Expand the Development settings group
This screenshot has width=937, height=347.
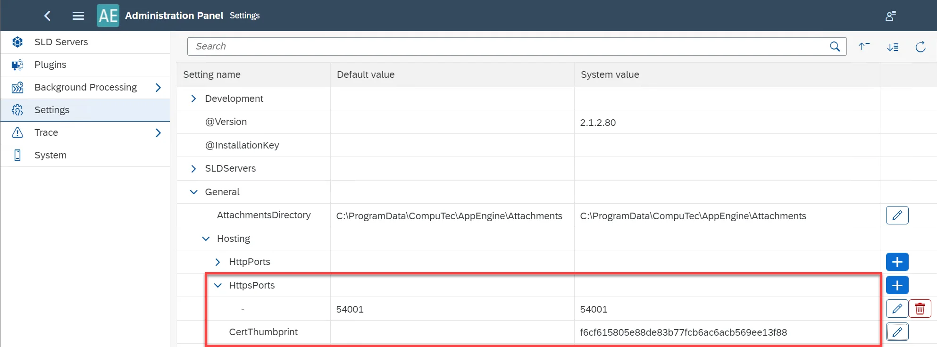coord(193,99)
